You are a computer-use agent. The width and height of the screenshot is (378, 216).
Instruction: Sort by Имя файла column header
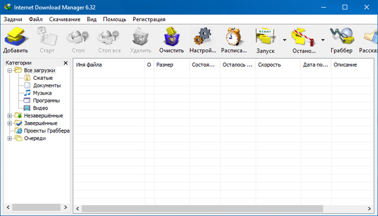tap(109, 64)
